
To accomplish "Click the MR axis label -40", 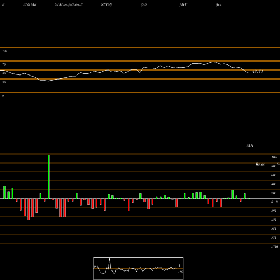I will click(x=273, y=220).
